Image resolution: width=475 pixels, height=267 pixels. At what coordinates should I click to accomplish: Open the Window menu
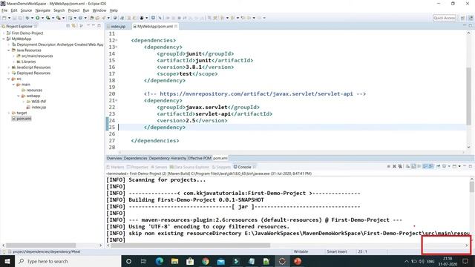tap(99, 10)
